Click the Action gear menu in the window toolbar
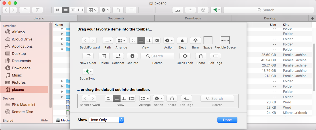Screen dimensions: 316x130 pyautogui.click(x=105, y=10)
